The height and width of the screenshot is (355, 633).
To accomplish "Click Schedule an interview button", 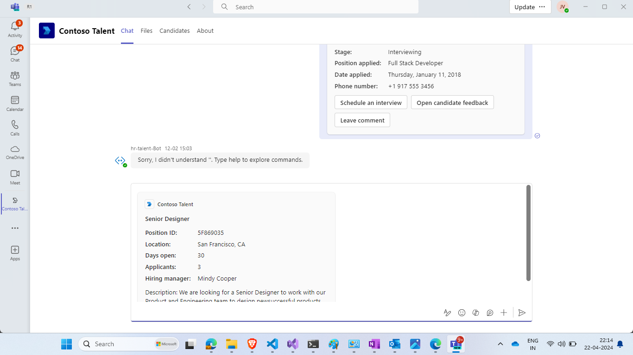I will tap(371, 103).
